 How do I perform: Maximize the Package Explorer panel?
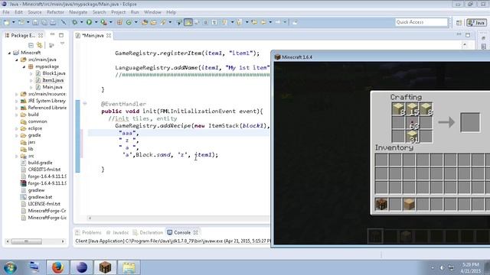click(61, 35)
